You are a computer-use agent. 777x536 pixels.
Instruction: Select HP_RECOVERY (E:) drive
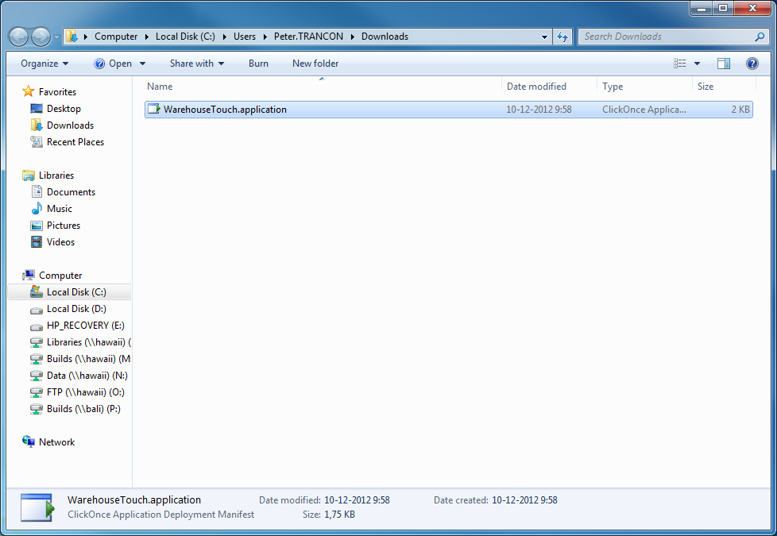pyautogui.click(x=85, y=326)
